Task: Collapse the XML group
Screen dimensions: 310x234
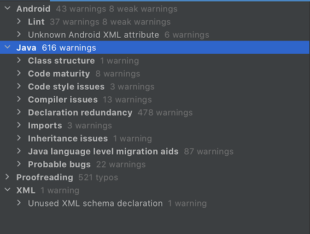Action: tap(8, 190)
